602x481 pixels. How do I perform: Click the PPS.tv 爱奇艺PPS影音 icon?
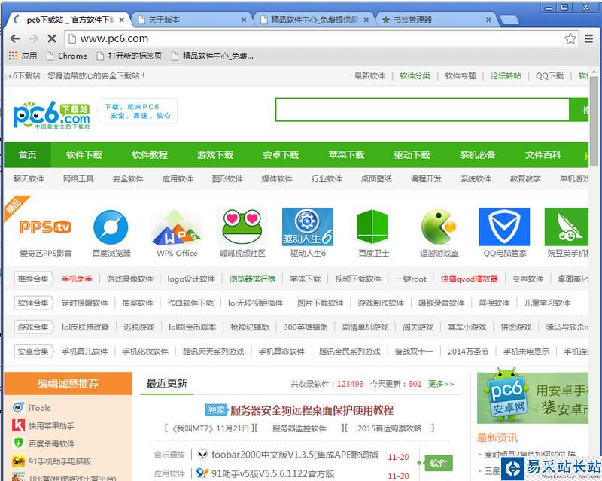[45, 227]
